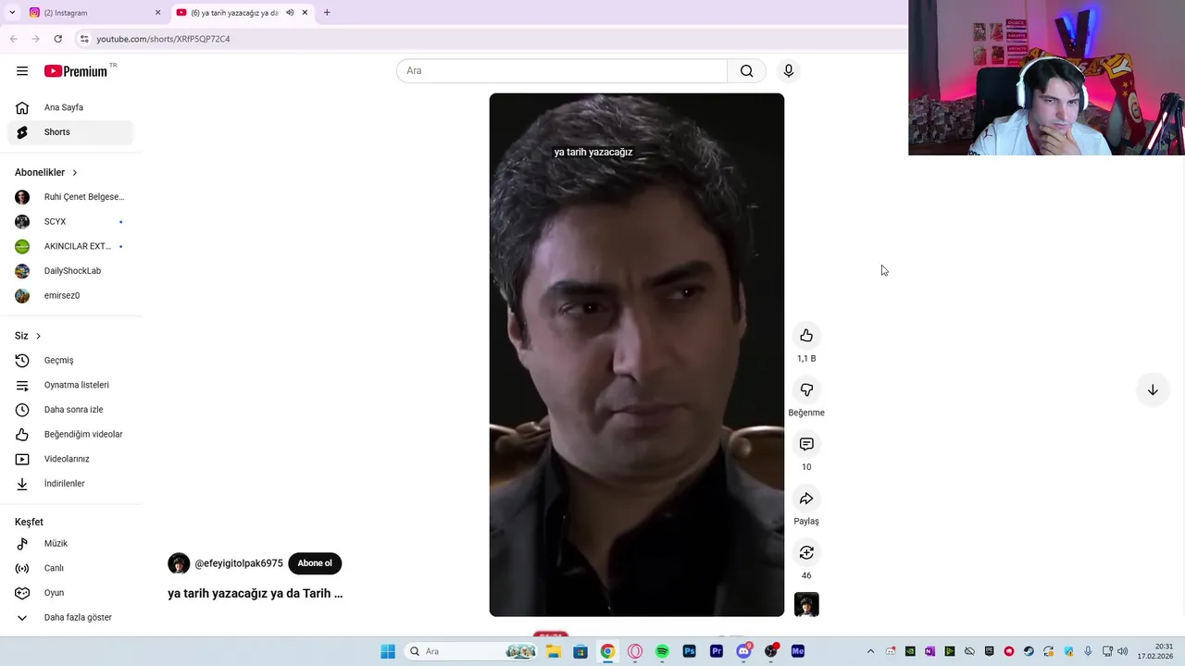Go to next short with down arrow
The height and width of the screenshot is (666, 1185).
(1153, 390)
